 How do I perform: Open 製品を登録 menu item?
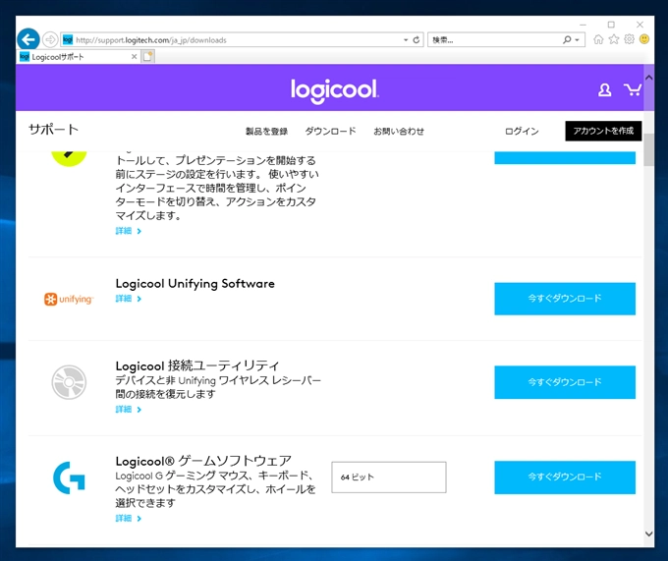(x=266, y=132)
